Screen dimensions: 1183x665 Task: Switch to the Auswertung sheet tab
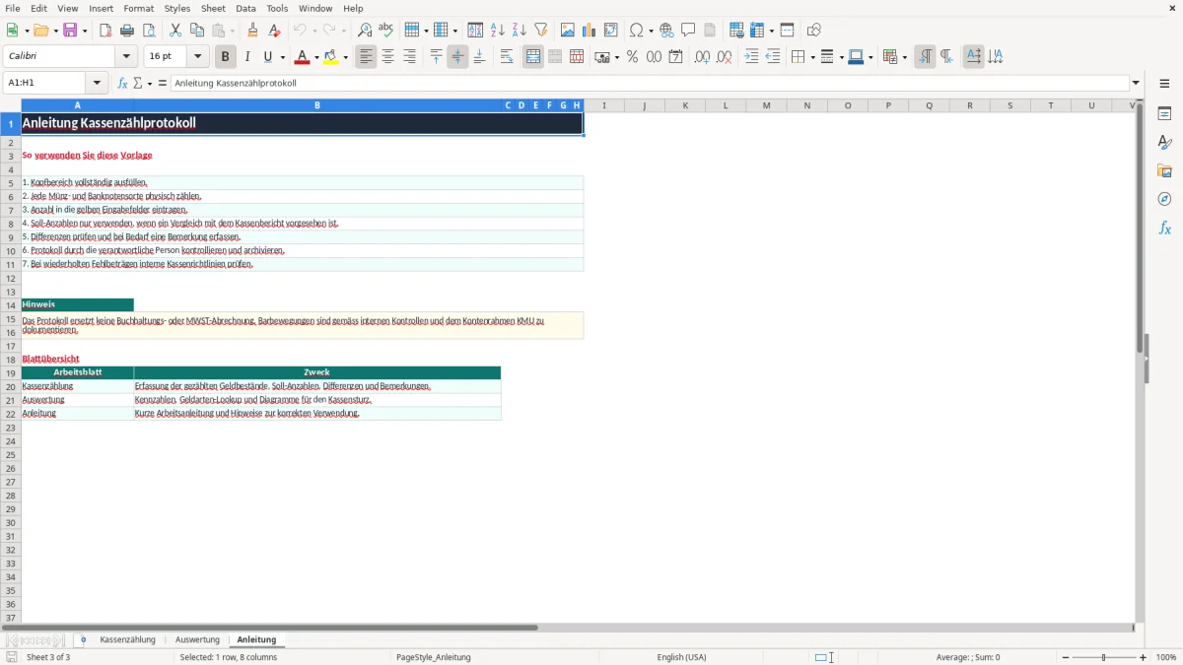click(196, 640)
